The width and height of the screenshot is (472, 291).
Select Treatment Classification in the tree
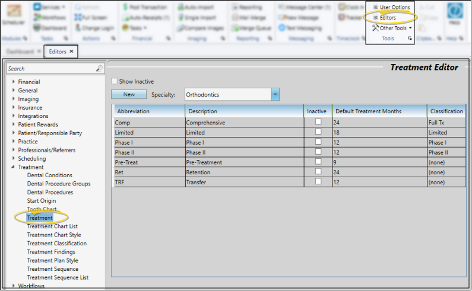click(x=56, y=244)
